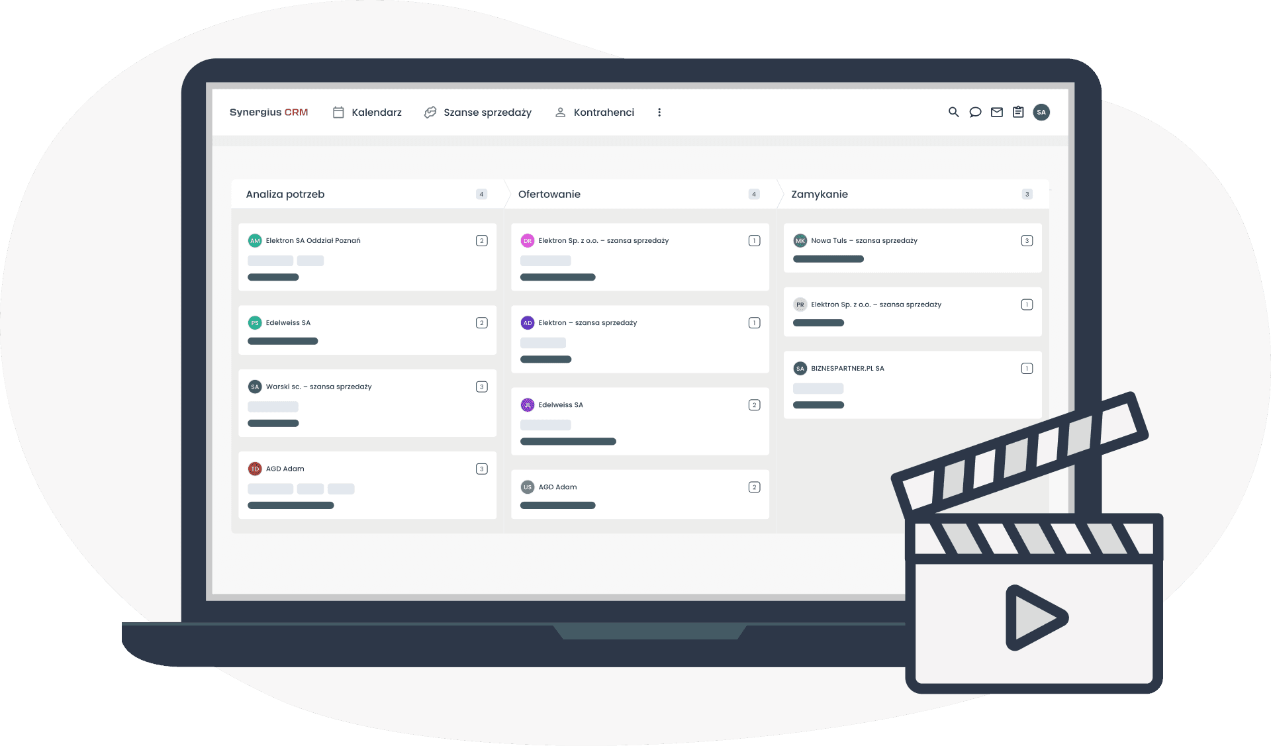Click the TD avatar on AGD Adam card

pyautogui.click(x=255, y=469)
